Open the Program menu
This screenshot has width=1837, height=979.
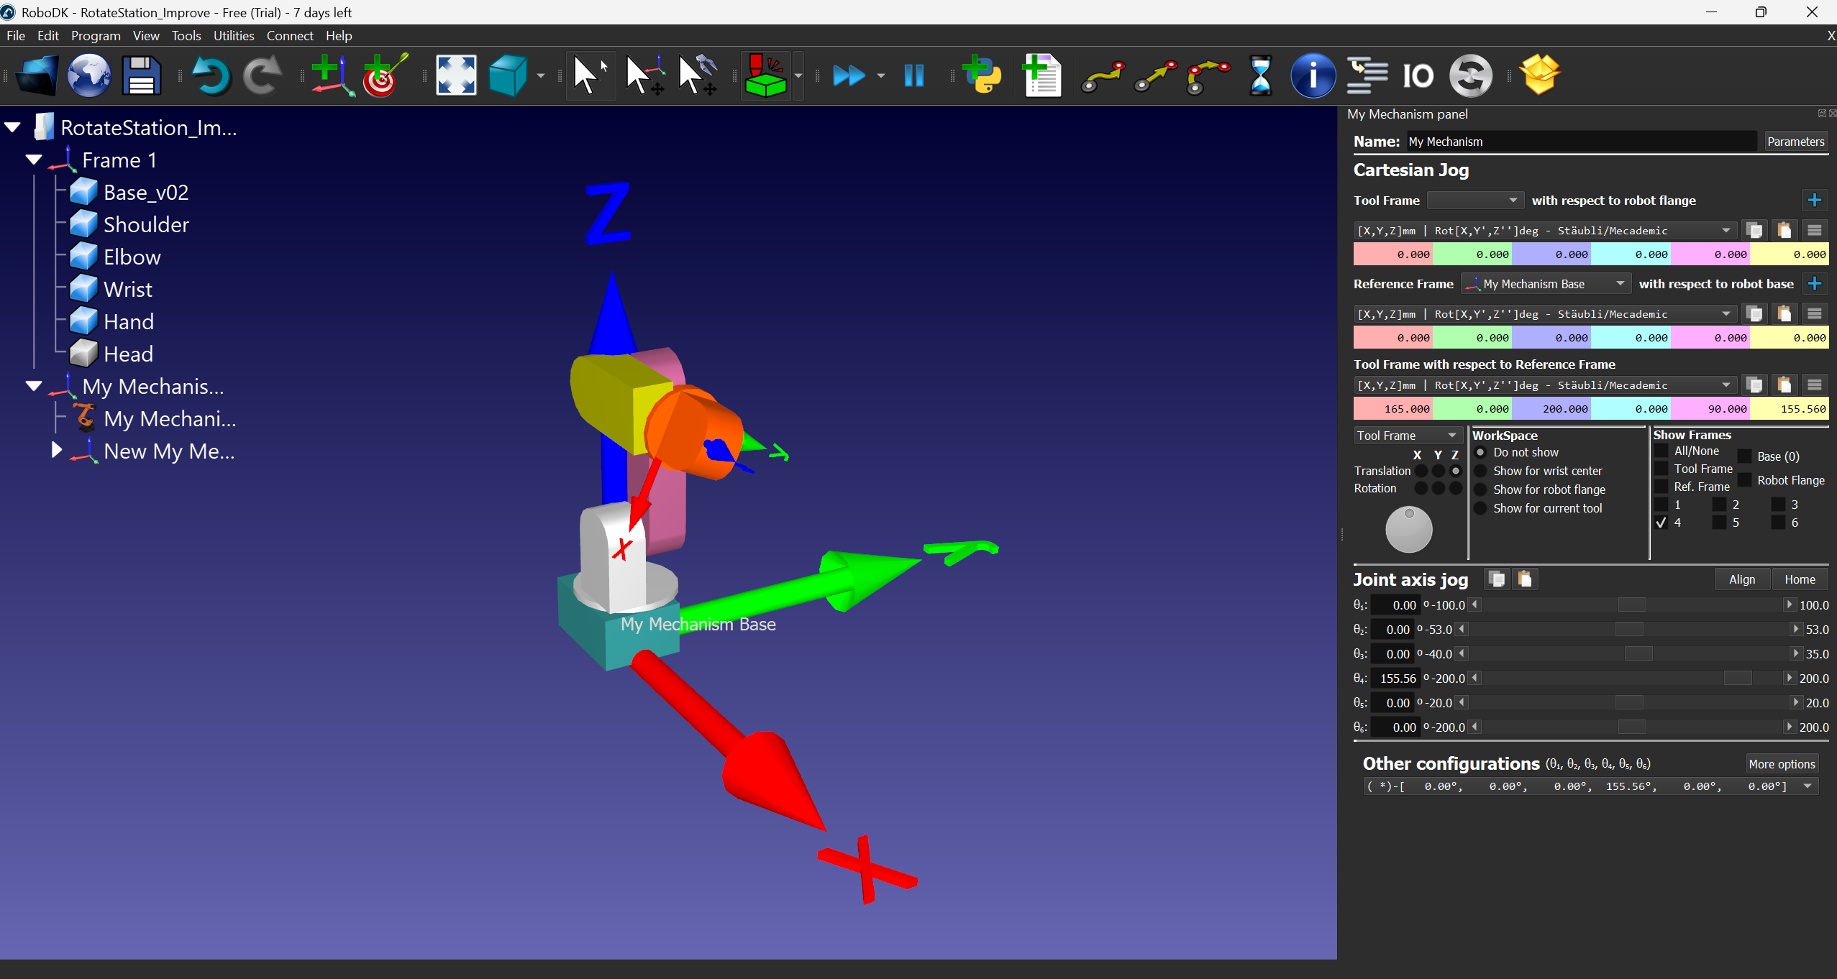(95, 35)
